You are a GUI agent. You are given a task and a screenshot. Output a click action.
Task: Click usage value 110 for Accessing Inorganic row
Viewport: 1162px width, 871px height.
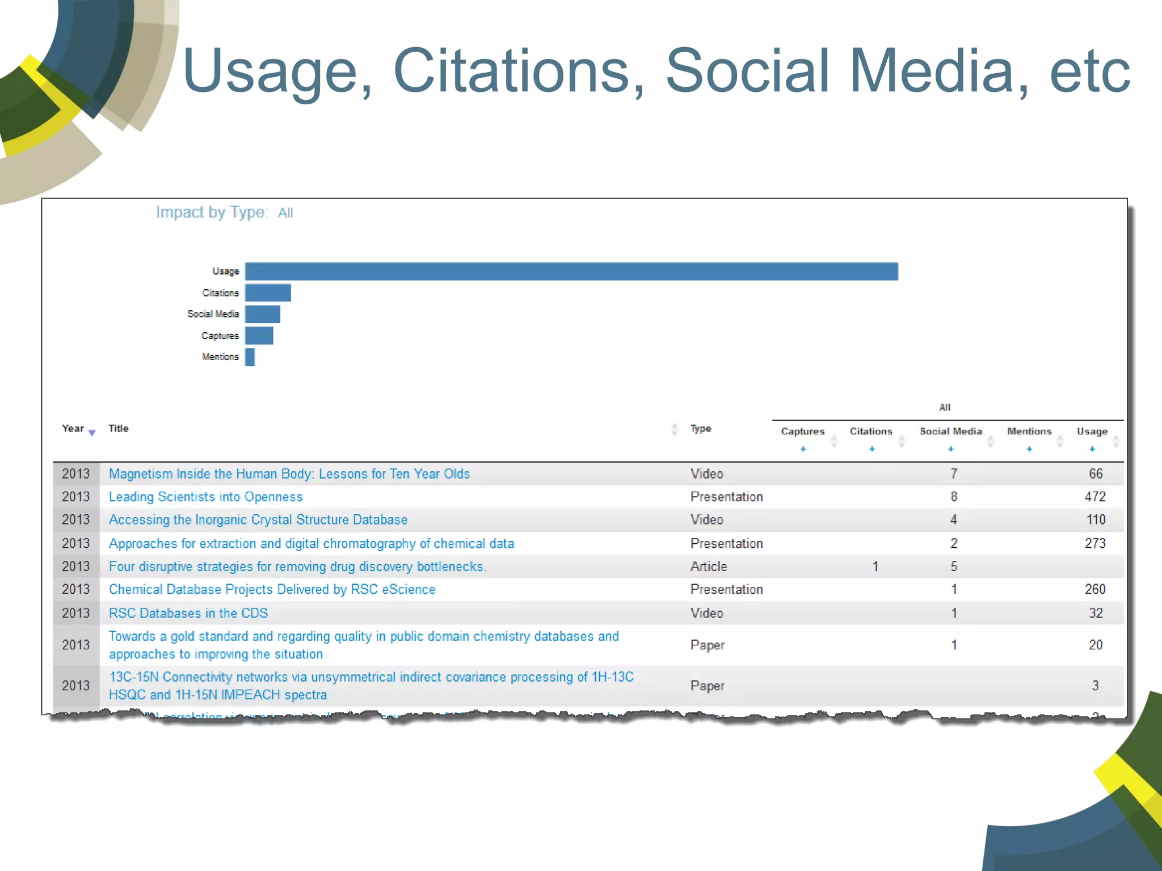(1096, 520)
